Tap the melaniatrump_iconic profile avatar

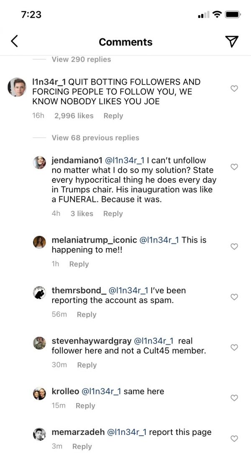[39, 242]
